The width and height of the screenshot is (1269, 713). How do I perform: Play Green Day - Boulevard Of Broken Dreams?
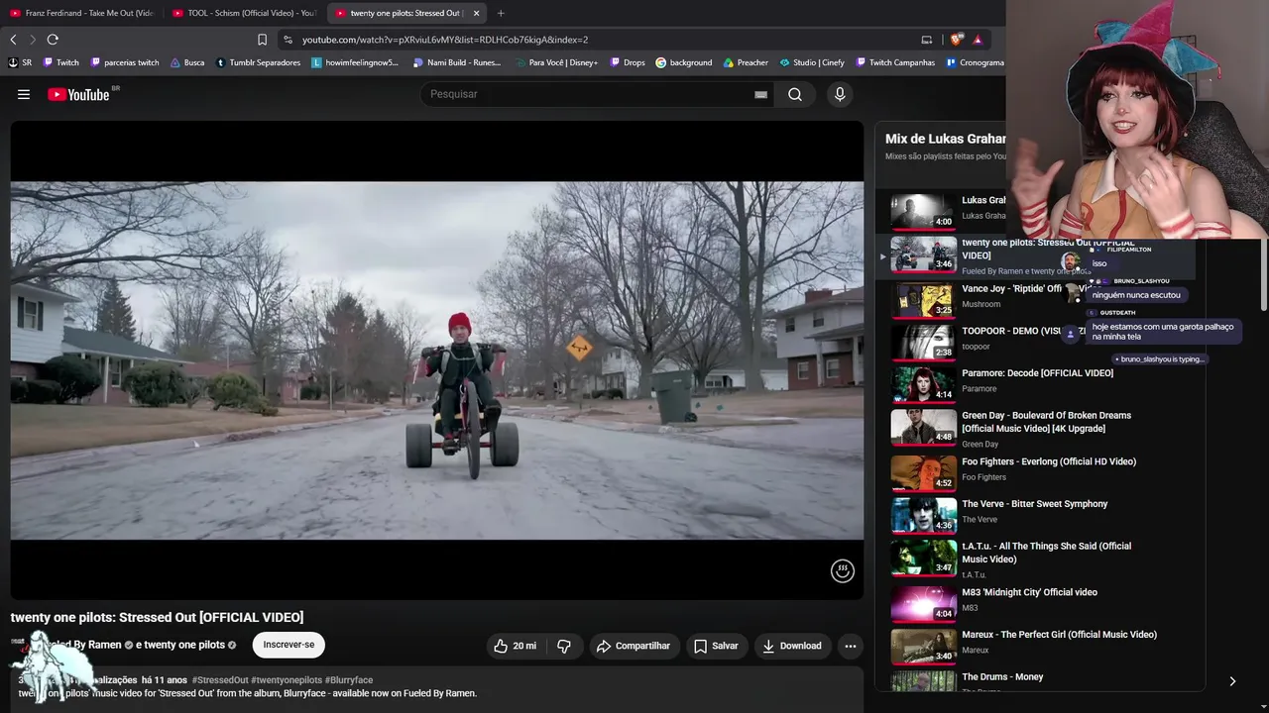pos(1046,422)
